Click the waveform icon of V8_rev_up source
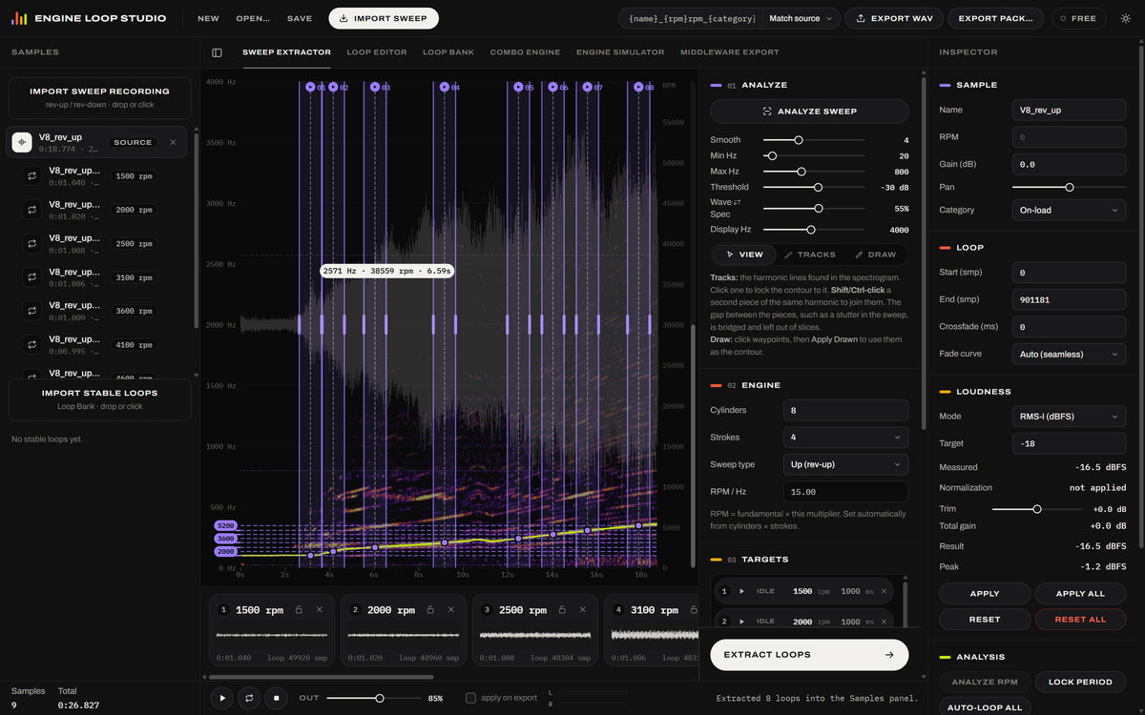Image resolution: width=1145 pixels, height=715 pixels. click(x=22, y=142)
